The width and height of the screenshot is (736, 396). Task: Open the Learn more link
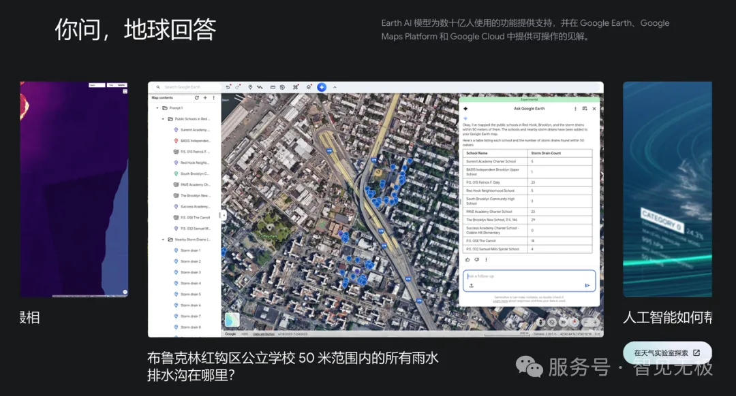pos(500,301)
